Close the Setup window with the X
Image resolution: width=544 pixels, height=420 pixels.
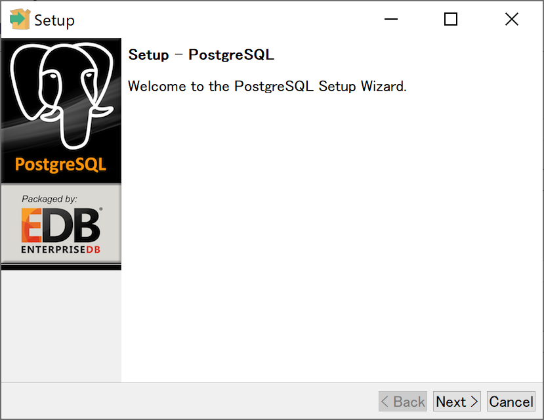coord(511,19)
